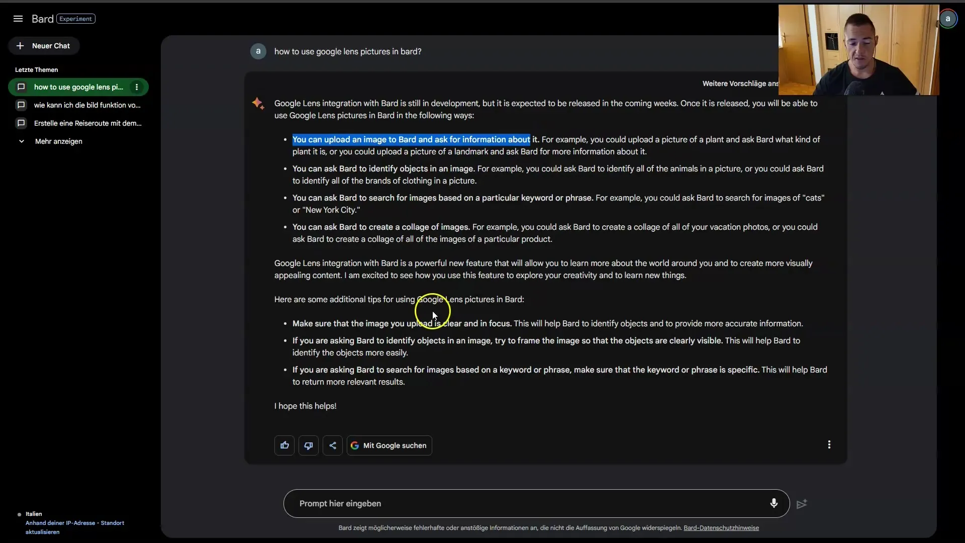Click bold text 'You can ask Bard to create a collage of images'

[x=381, y=227]
